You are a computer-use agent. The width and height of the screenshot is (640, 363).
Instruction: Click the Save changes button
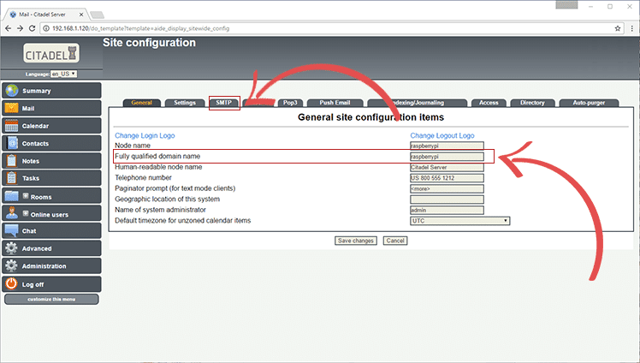point(355,241)
